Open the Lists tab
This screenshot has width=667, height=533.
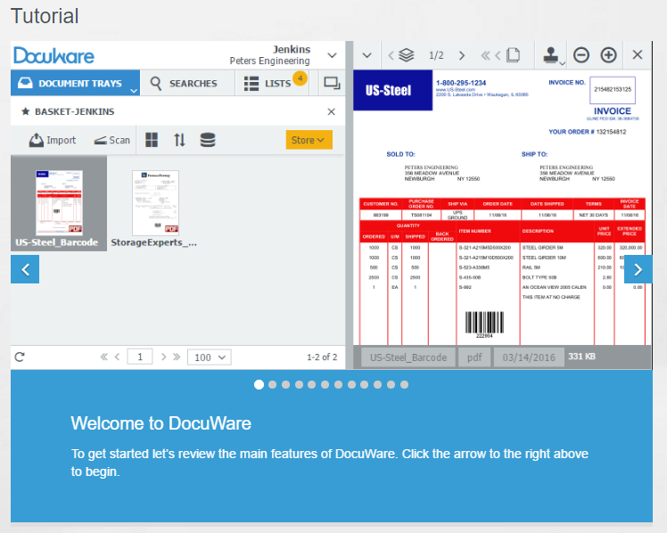click(269, 83)
